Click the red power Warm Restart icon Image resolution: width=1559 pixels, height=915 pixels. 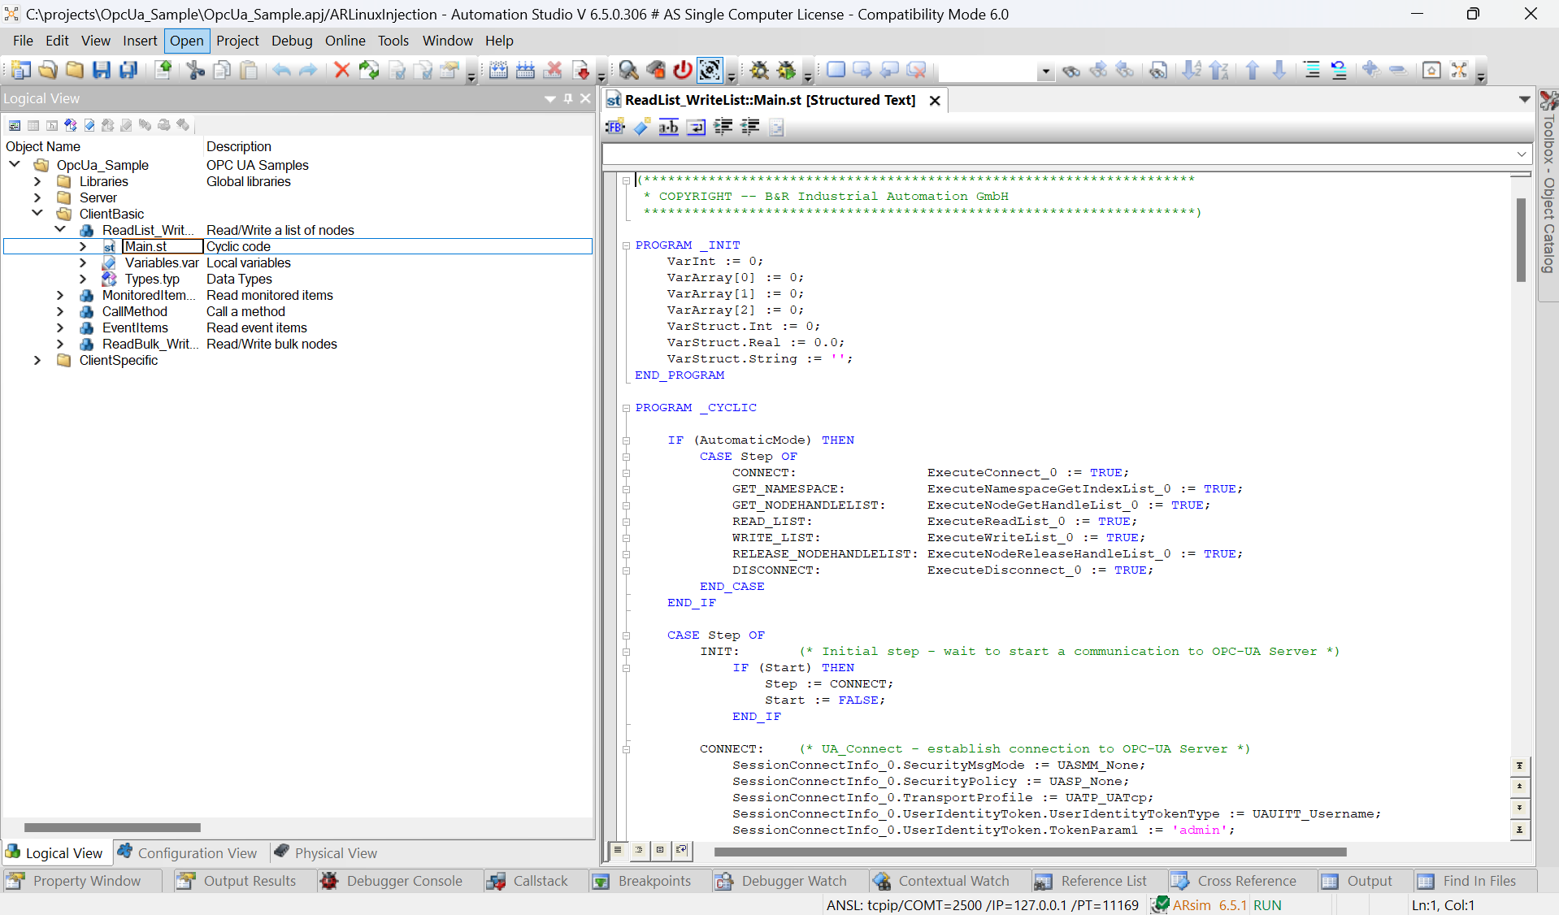pos(683,70)
